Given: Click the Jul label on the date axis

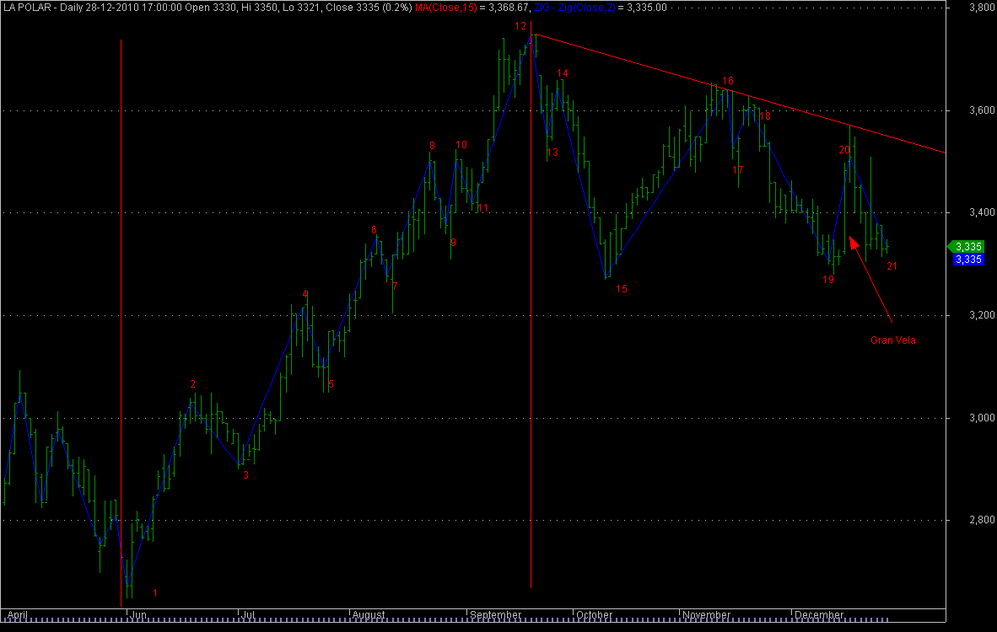Looking at the screenshot, I should (248, 615).
